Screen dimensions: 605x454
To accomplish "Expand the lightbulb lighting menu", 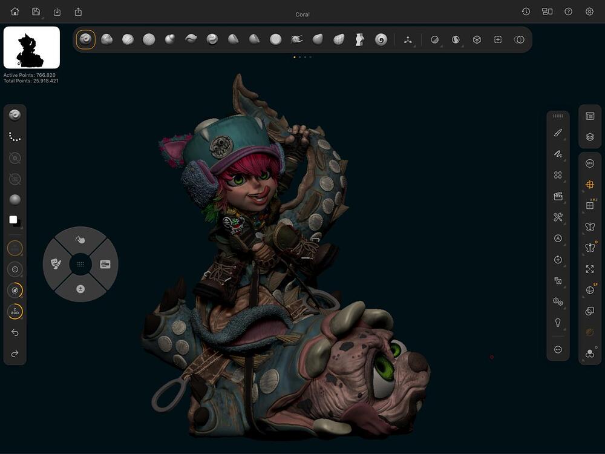I will click(x=558, y=323).
